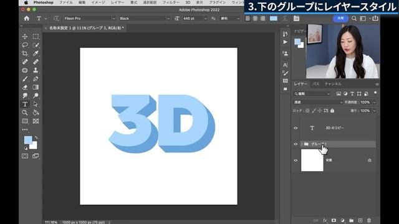Click the text color swatch in options bar
Viewport: 399px width, 224px height.
[274, 18]
